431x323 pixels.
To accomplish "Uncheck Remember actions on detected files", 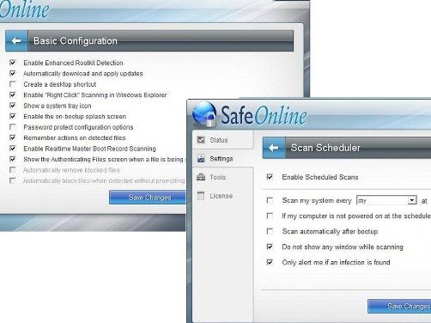I will coord(13,137).
